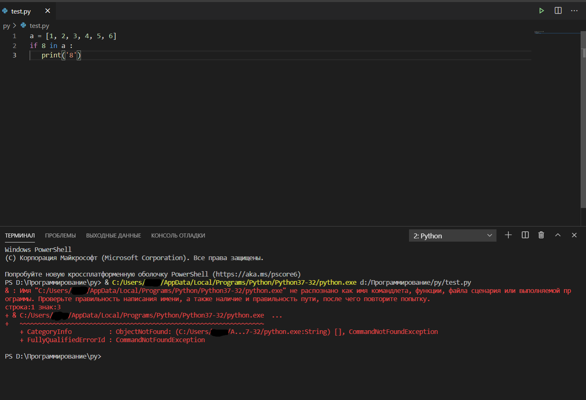Viewport: 586px width, 400px height.
Task: Click the FullyQualifiedErrorId error line
Action: tap(112, 340)
